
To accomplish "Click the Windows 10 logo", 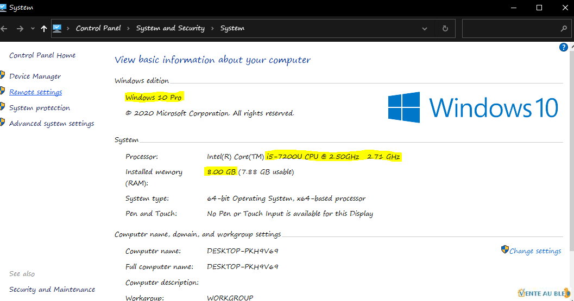I will (x=473, y=107).
